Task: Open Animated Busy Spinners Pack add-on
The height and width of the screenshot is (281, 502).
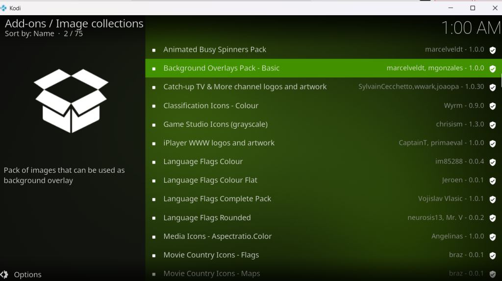Action: coord(324,49)
